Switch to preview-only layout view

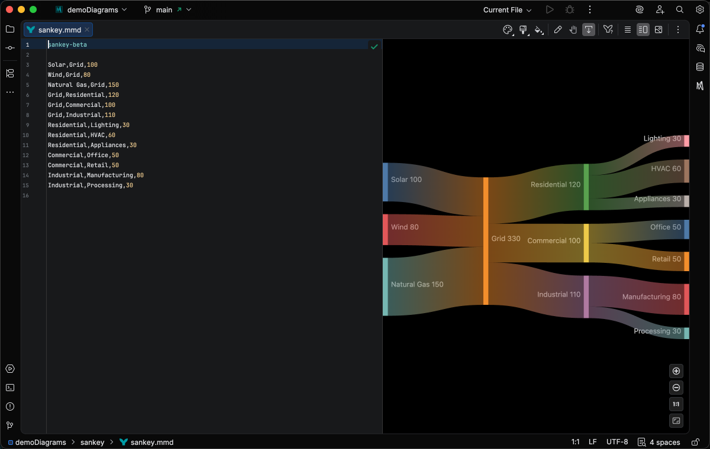659,29
